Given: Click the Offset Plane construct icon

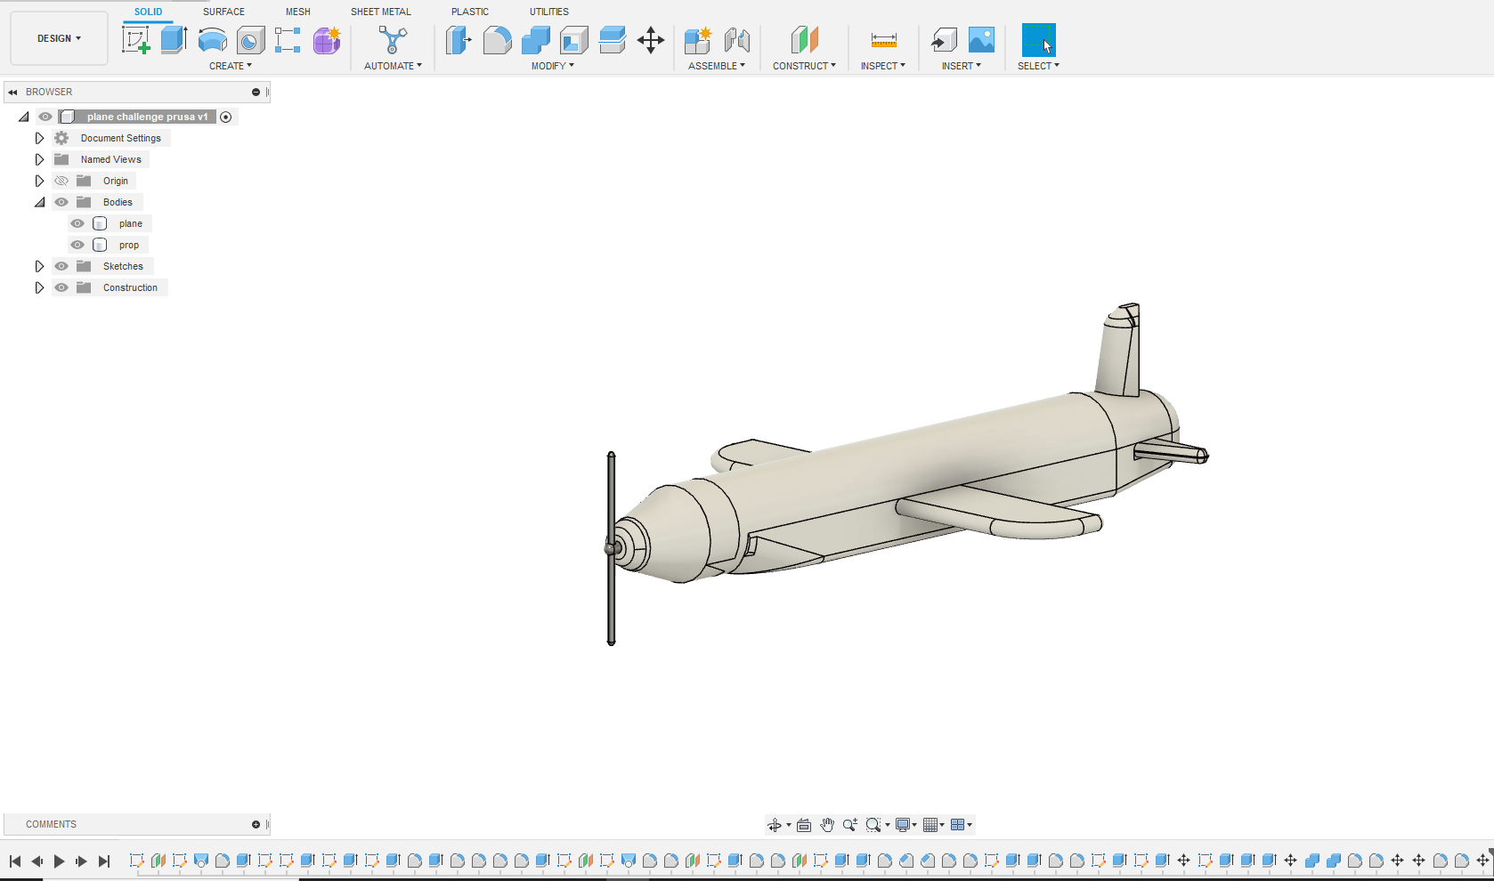Looking at the screenshot, I should pos(804,40).
